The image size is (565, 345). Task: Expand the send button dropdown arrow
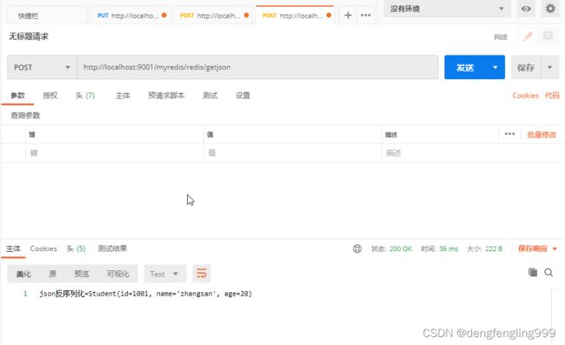click(x=495, y=67)
